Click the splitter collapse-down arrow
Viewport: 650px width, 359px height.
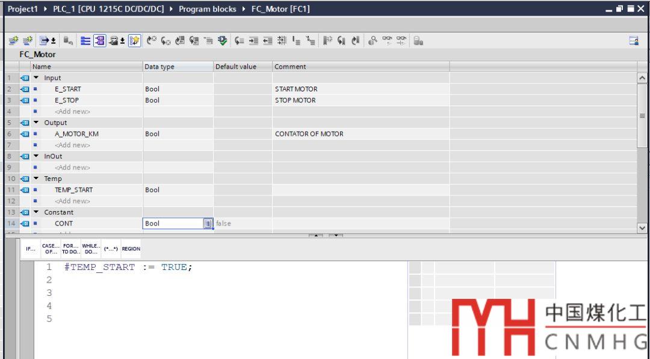pyautogui.click(x=336, y=235)
